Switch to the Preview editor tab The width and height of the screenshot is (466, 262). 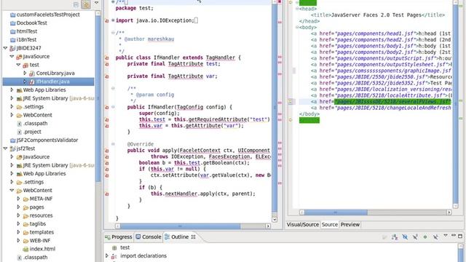click(x=350, y=225)
